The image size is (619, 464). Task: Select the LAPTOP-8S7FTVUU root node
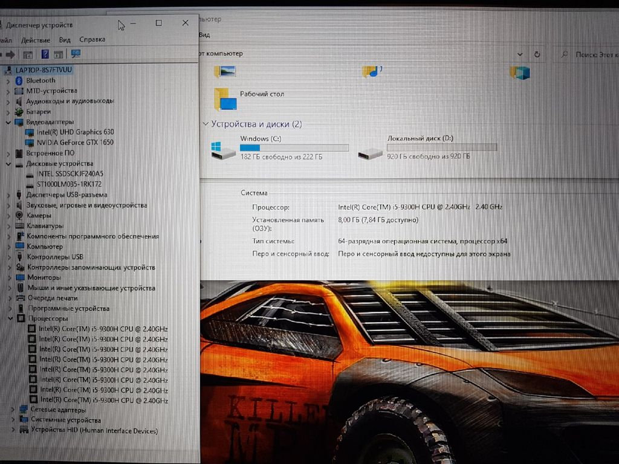pos(44,70)
